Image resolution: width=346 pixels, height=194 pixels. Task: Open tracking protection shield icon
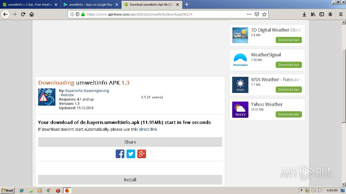[x=78, y=14]
